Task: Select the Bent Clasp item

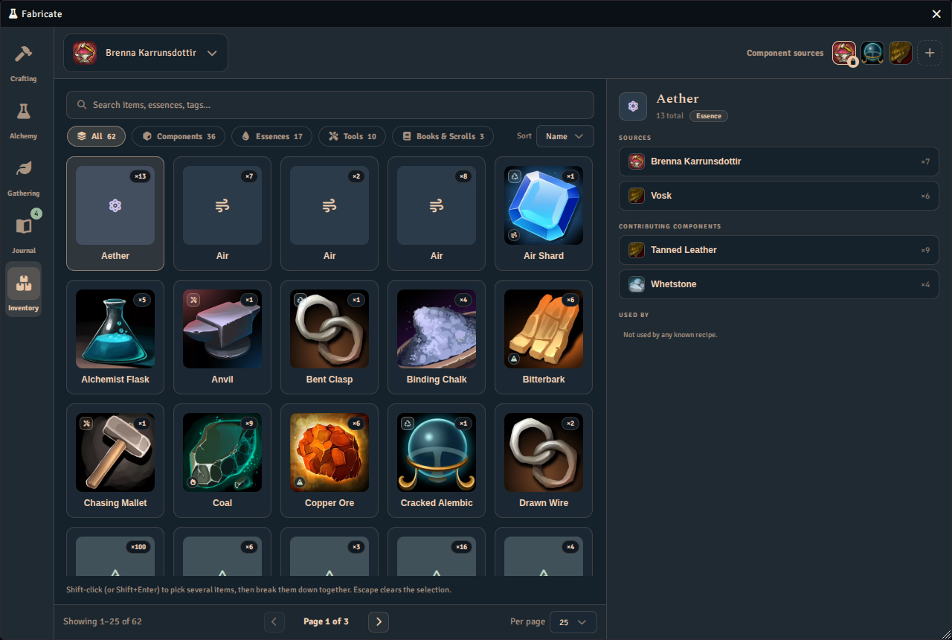Action: click(329, 337)
